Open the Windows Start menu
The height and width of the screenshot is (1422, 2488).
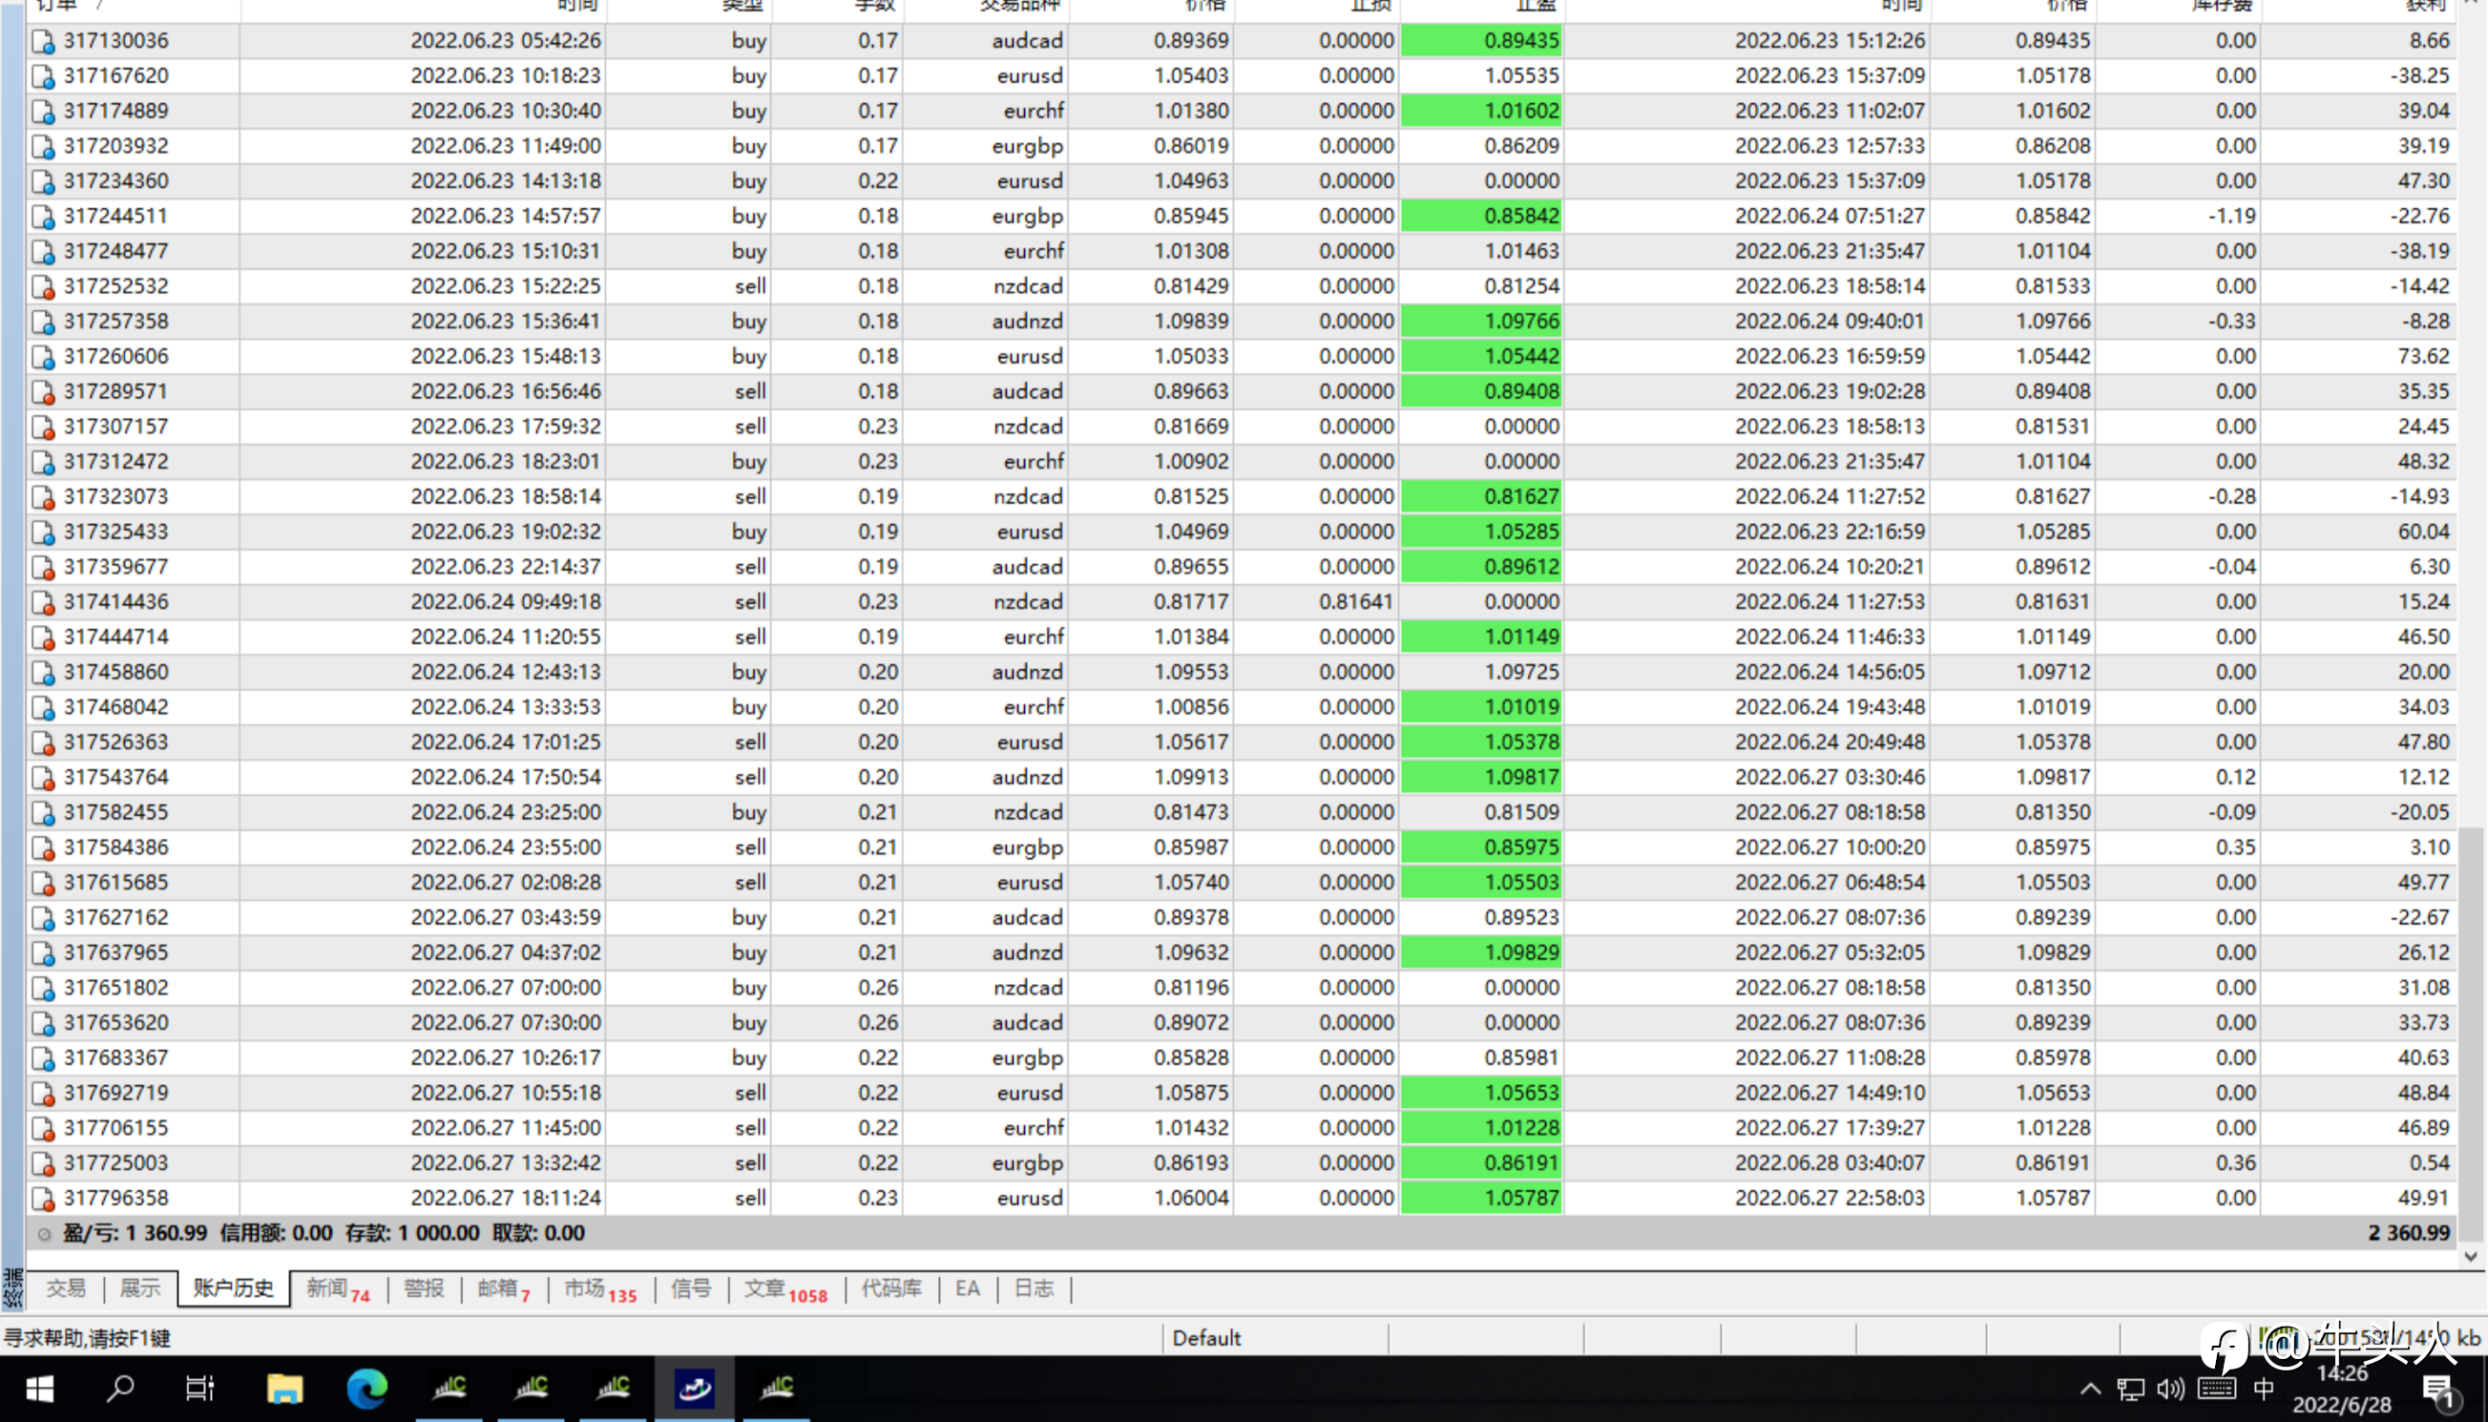pyautogui.click(x=39, y=1389)
